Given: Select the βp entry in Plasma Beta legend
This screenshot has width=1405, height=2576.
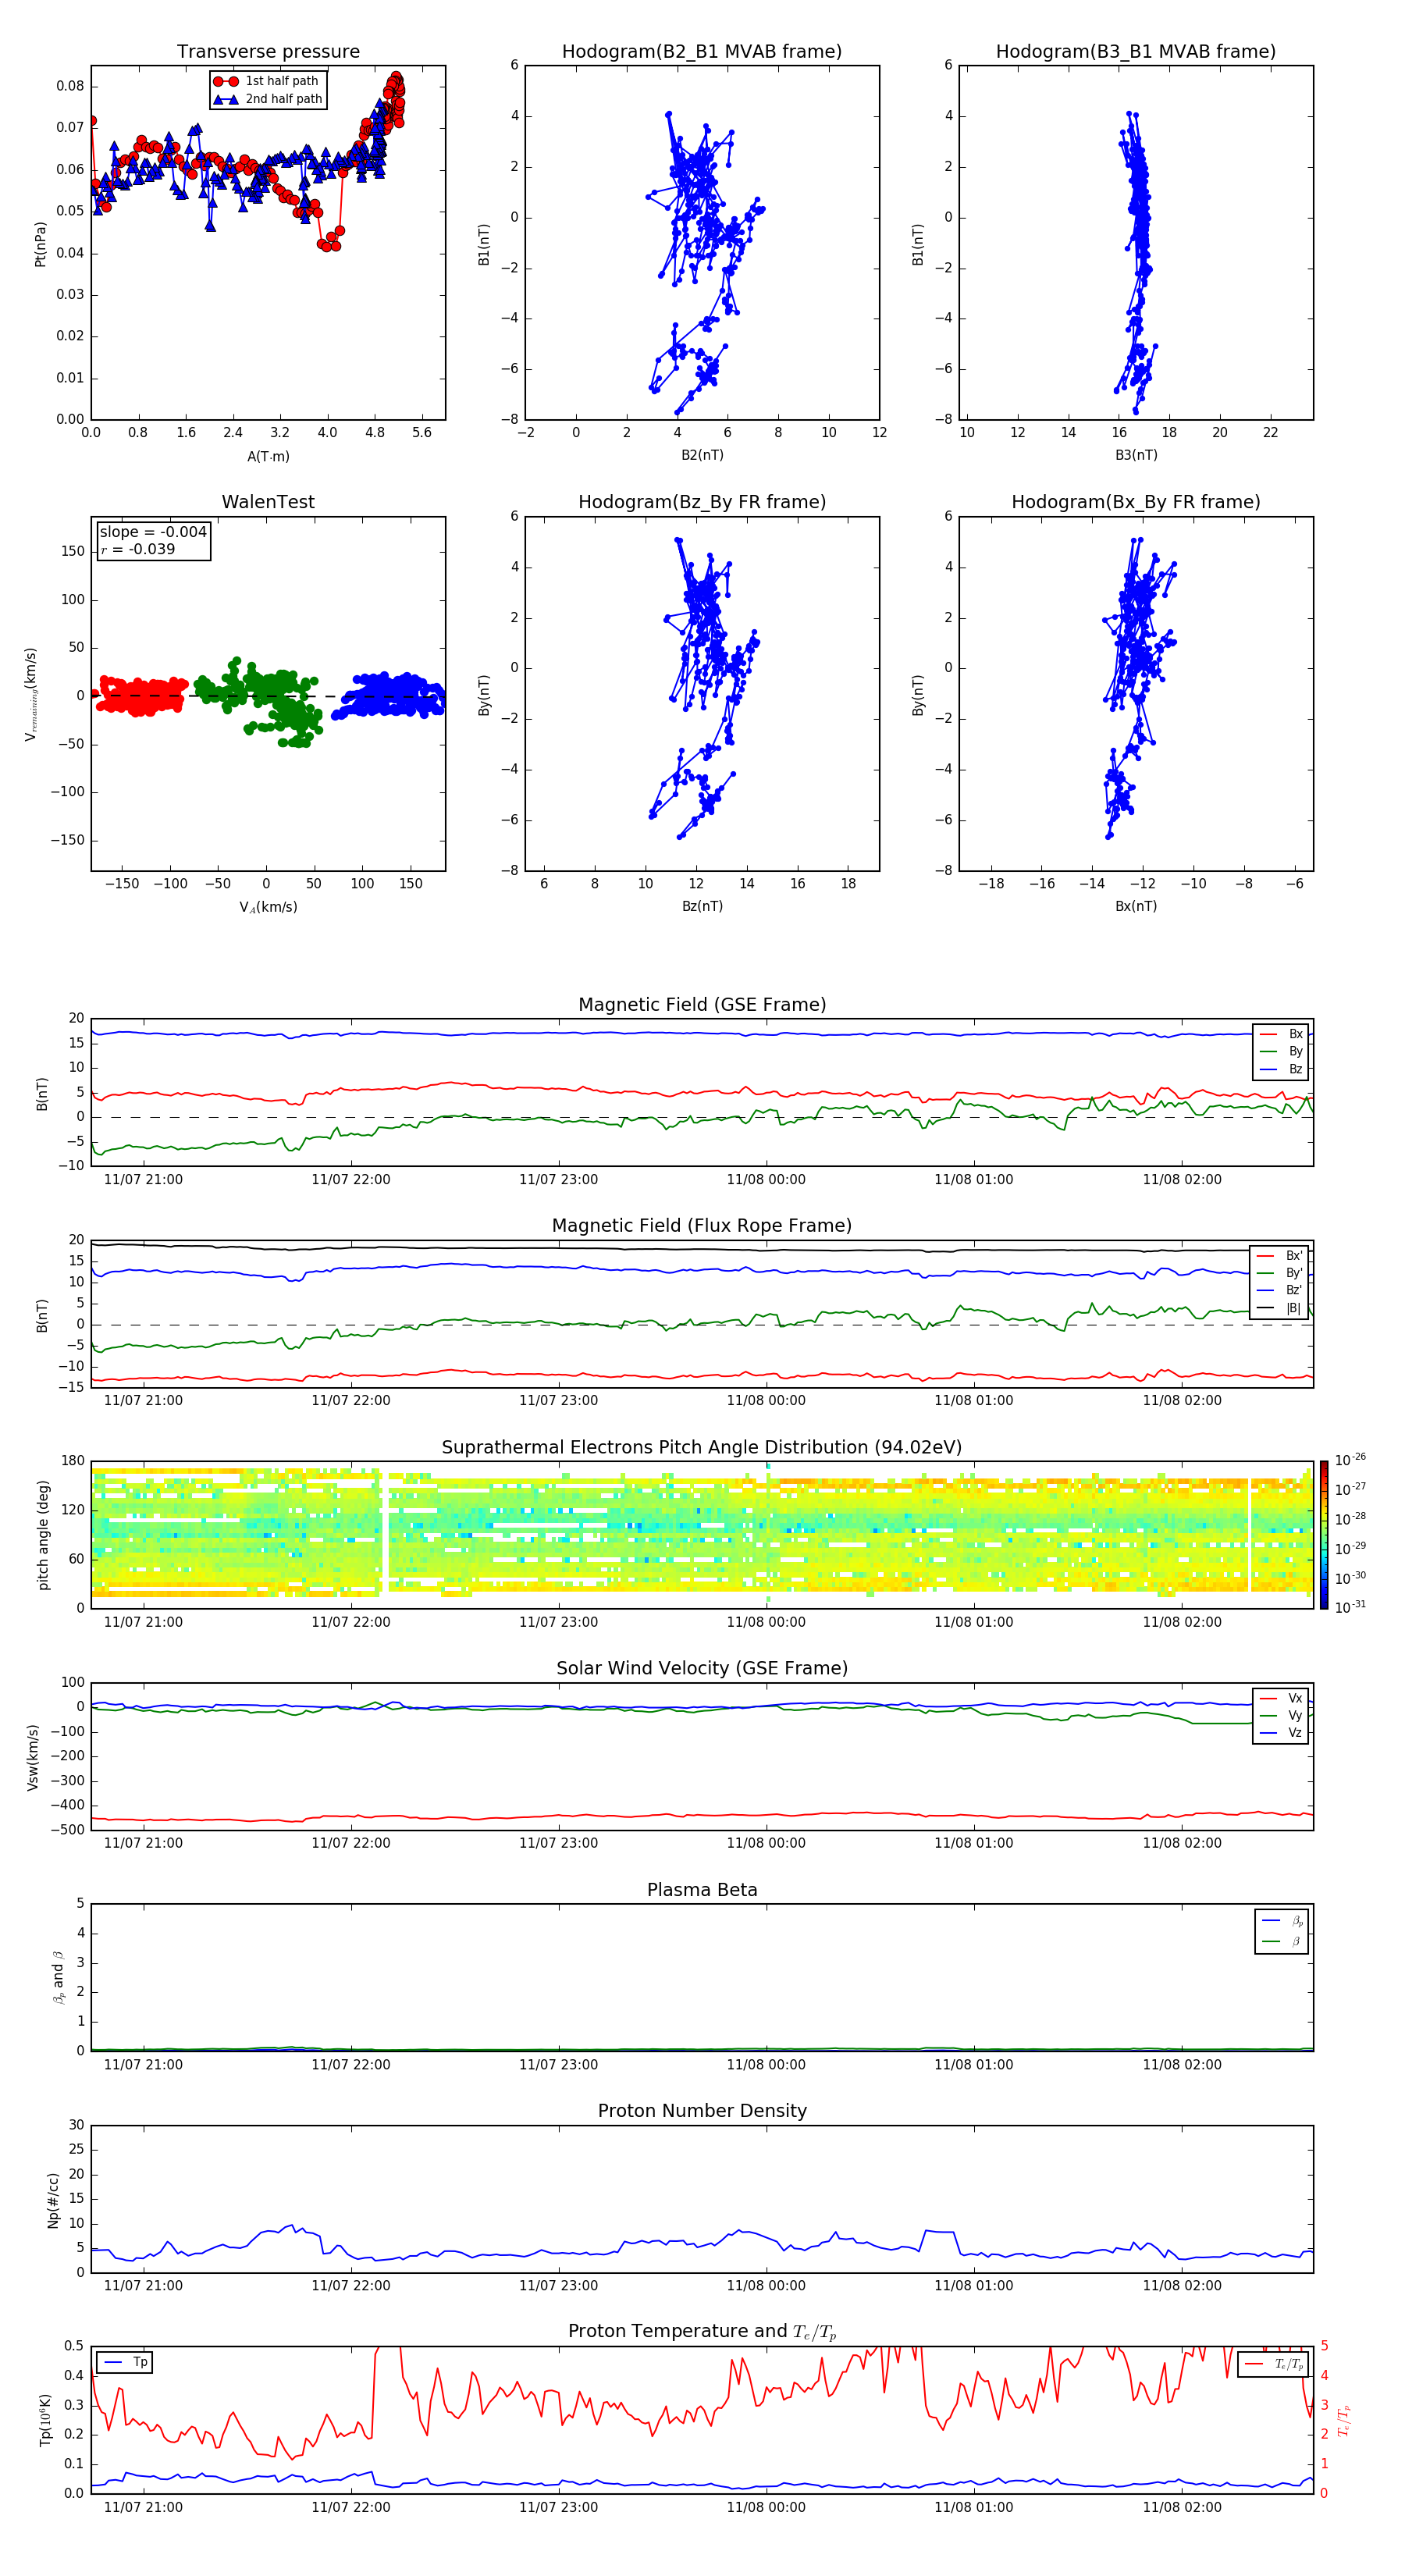Looking at the screenshot, I should click(x=1283, y=1921).
